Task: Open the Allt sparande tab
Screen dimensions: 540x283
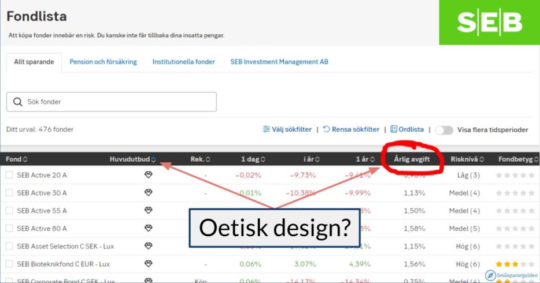Action: pyautogui.click(x=34, y=62)
